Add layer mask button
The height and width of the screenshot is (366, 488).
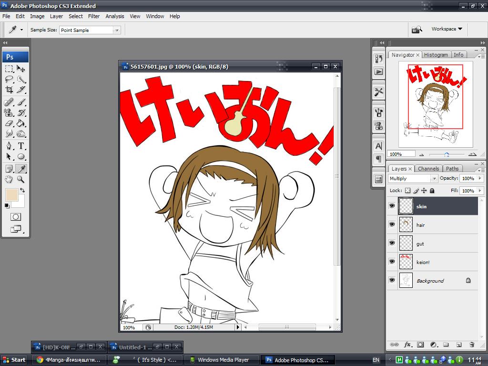click(x=420, y=345)
